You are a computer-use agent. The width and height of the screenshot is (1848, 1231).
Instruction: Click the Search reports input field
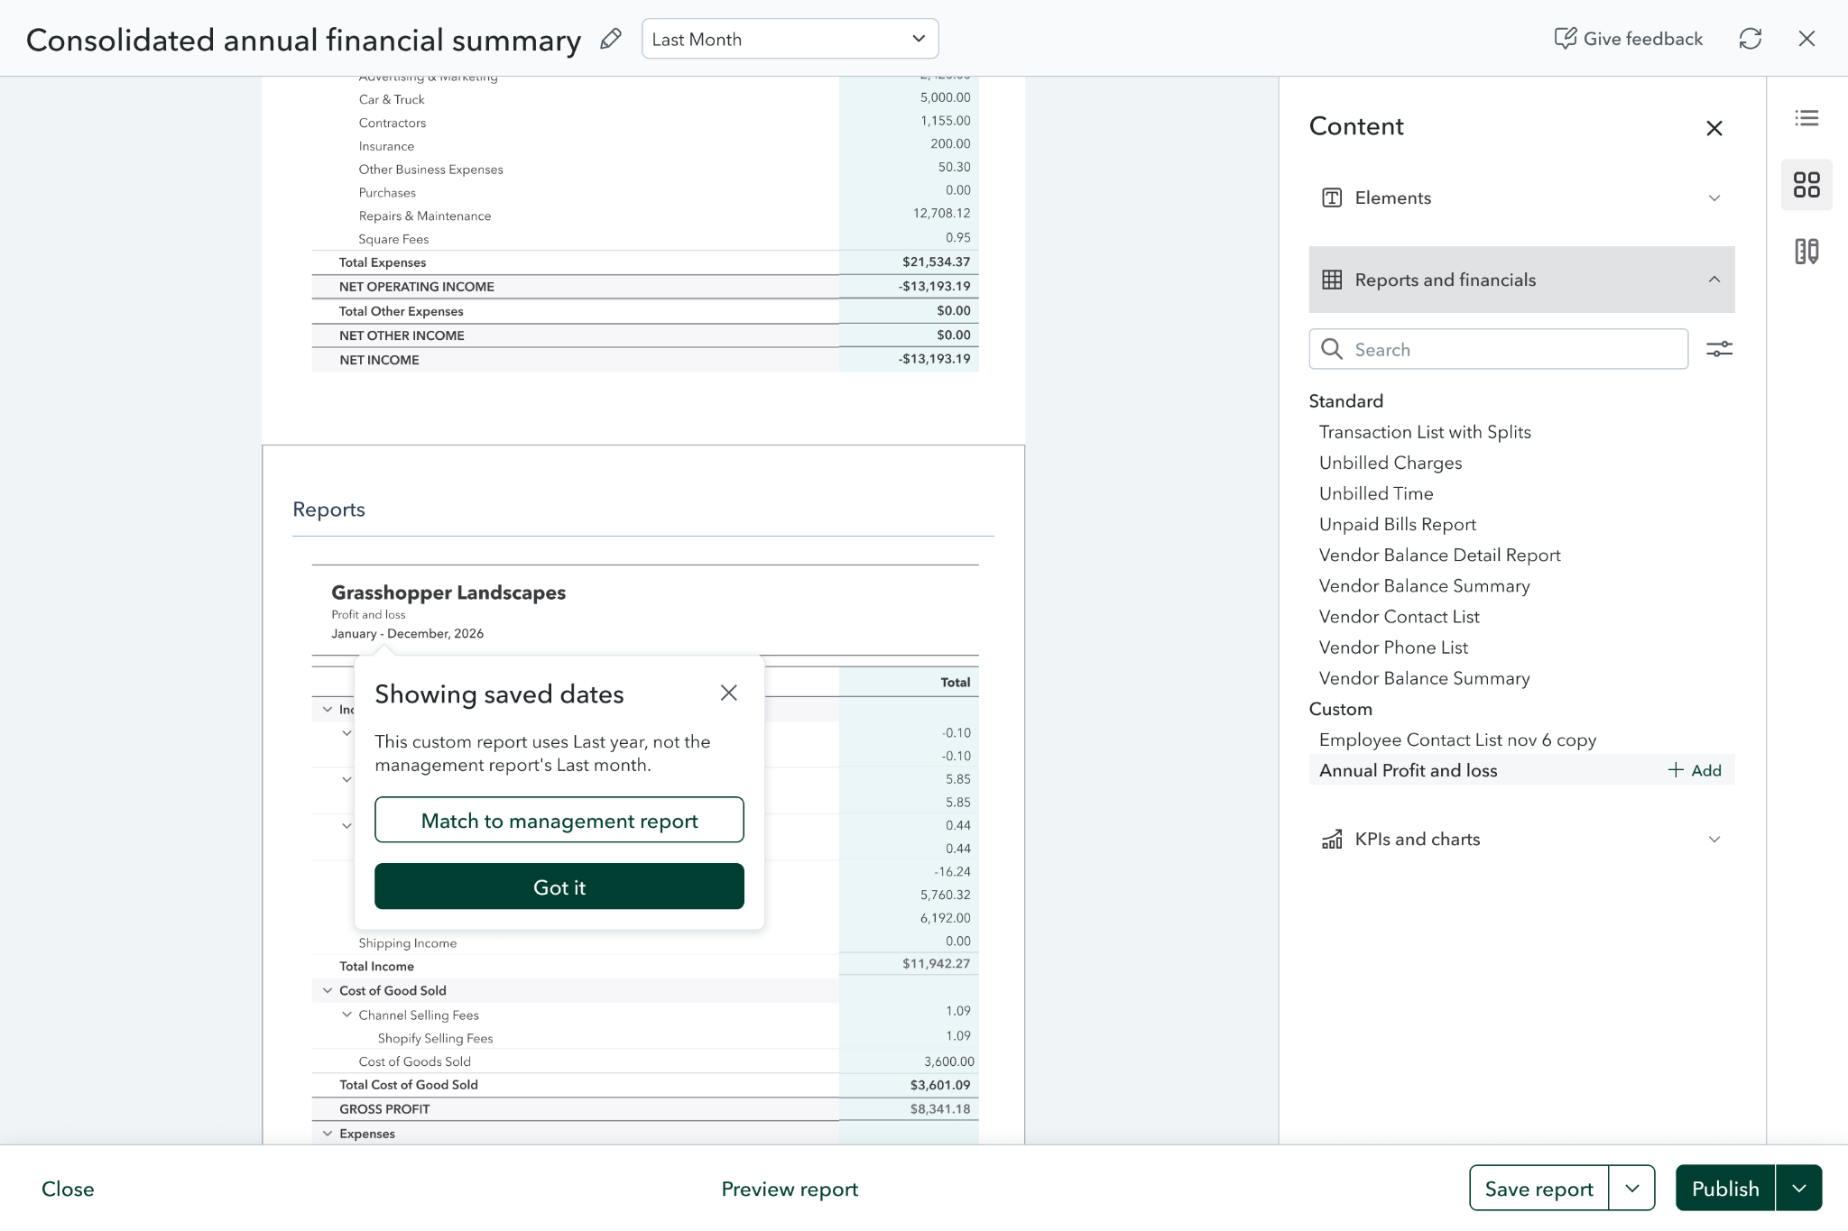(x=1498, y=349)
